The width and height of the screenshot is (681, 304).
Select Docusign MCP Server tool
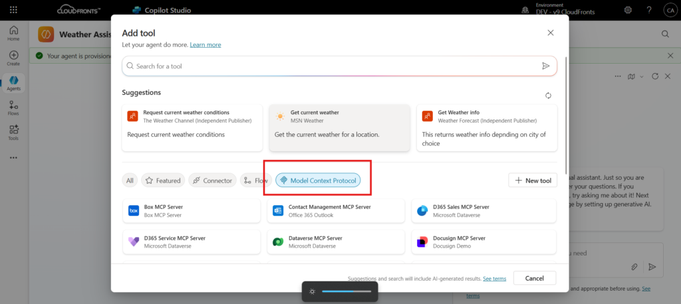[484, 242]
